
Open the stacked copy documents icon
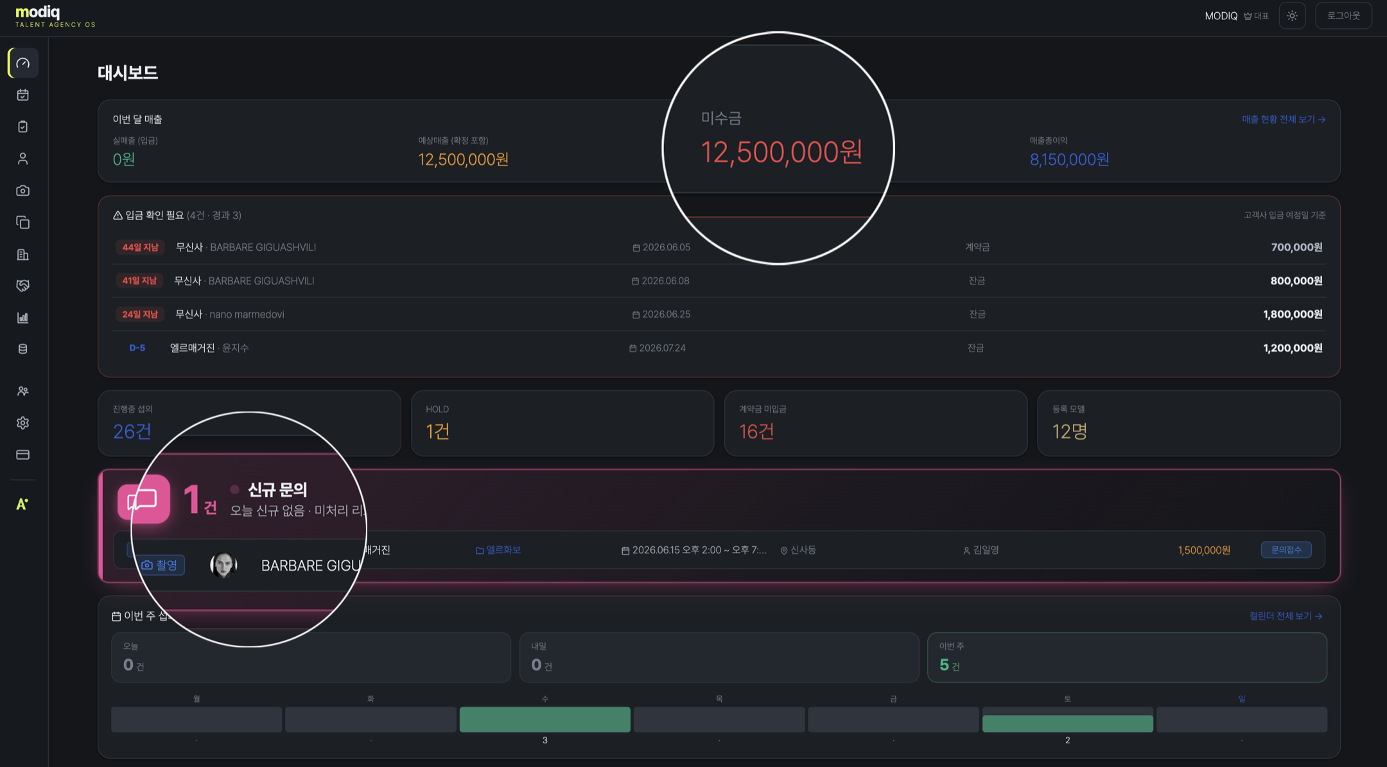click(23, 222)
